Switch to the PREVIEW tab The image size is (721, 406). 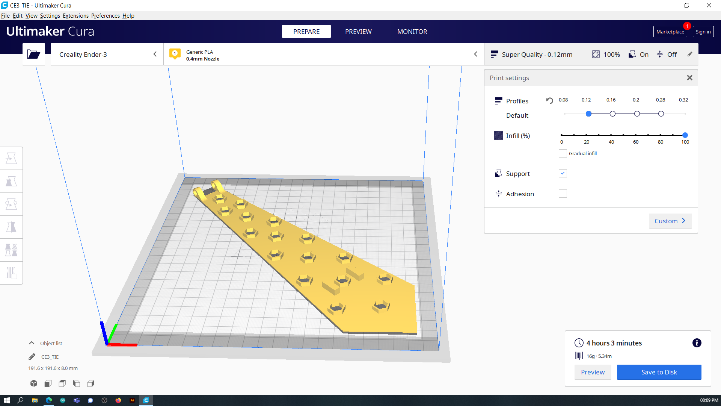(x=359, y=31)
